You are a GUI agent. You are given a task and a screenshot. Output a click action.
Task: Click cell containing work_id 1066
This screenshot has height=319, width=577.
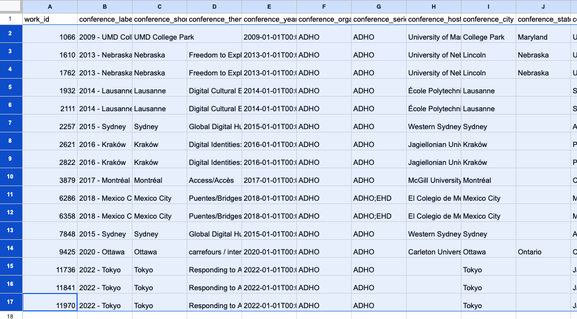click(50, 37)
